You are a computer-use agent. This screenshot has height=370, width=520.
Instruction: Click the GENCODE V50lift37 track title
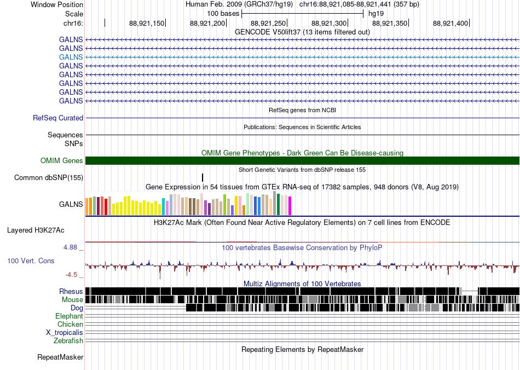coord(302,32)
